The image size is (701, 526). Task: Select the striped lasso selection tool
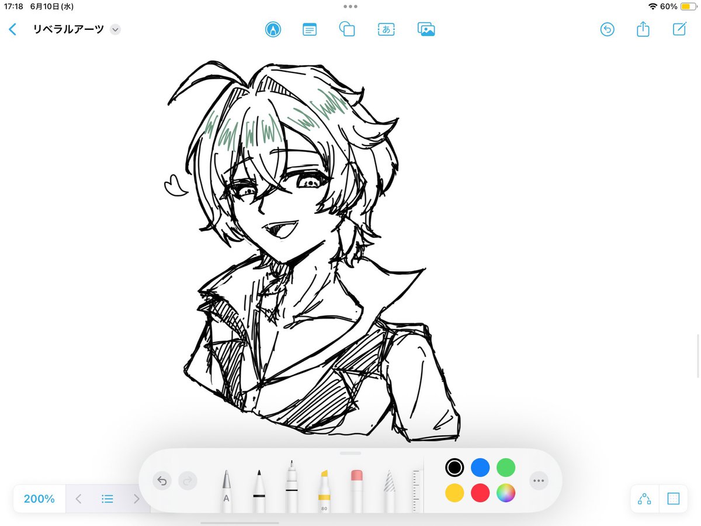[x=390, y=490]
